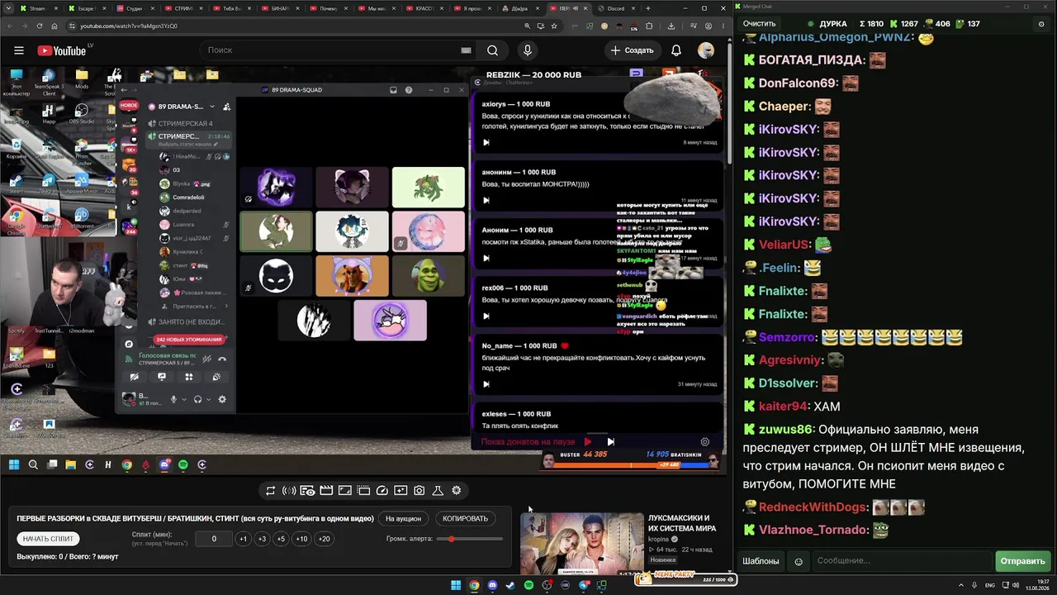Click the split minutes number field

[214, 539]
